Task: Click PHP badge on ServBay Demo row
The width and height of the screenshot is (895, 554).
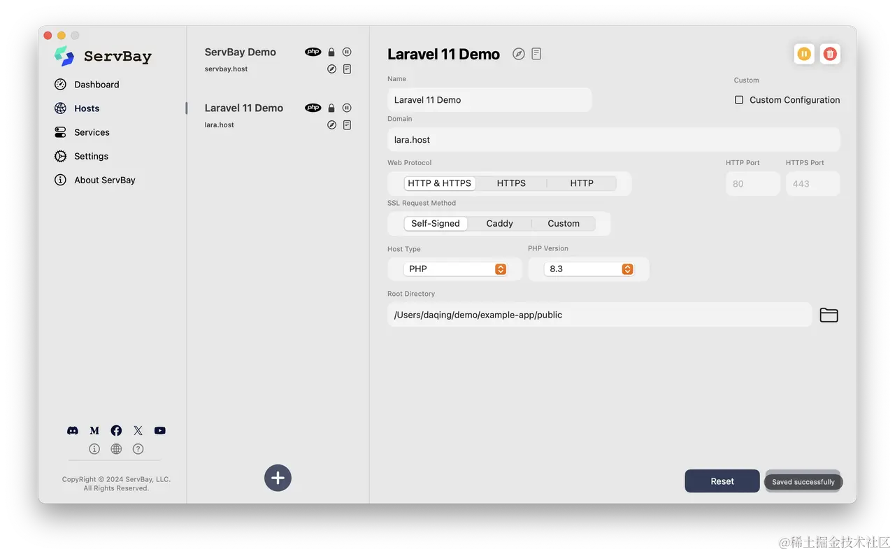Action: [x=313, y=52]
